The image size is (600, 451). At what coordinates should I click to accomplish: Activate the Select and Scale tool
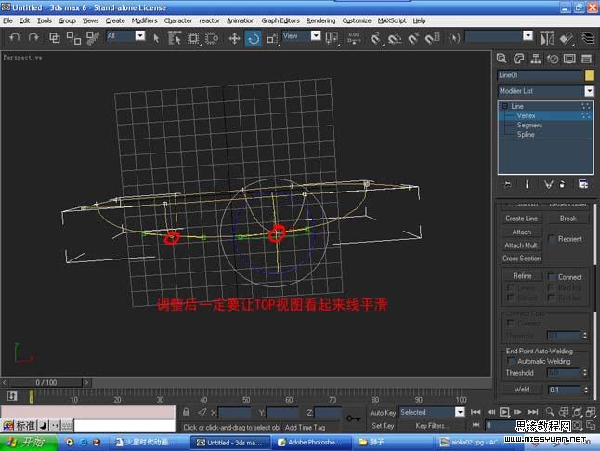[x=272, y=38]
